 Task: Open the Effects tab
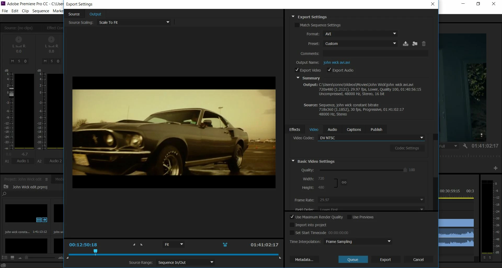[295, 130]
